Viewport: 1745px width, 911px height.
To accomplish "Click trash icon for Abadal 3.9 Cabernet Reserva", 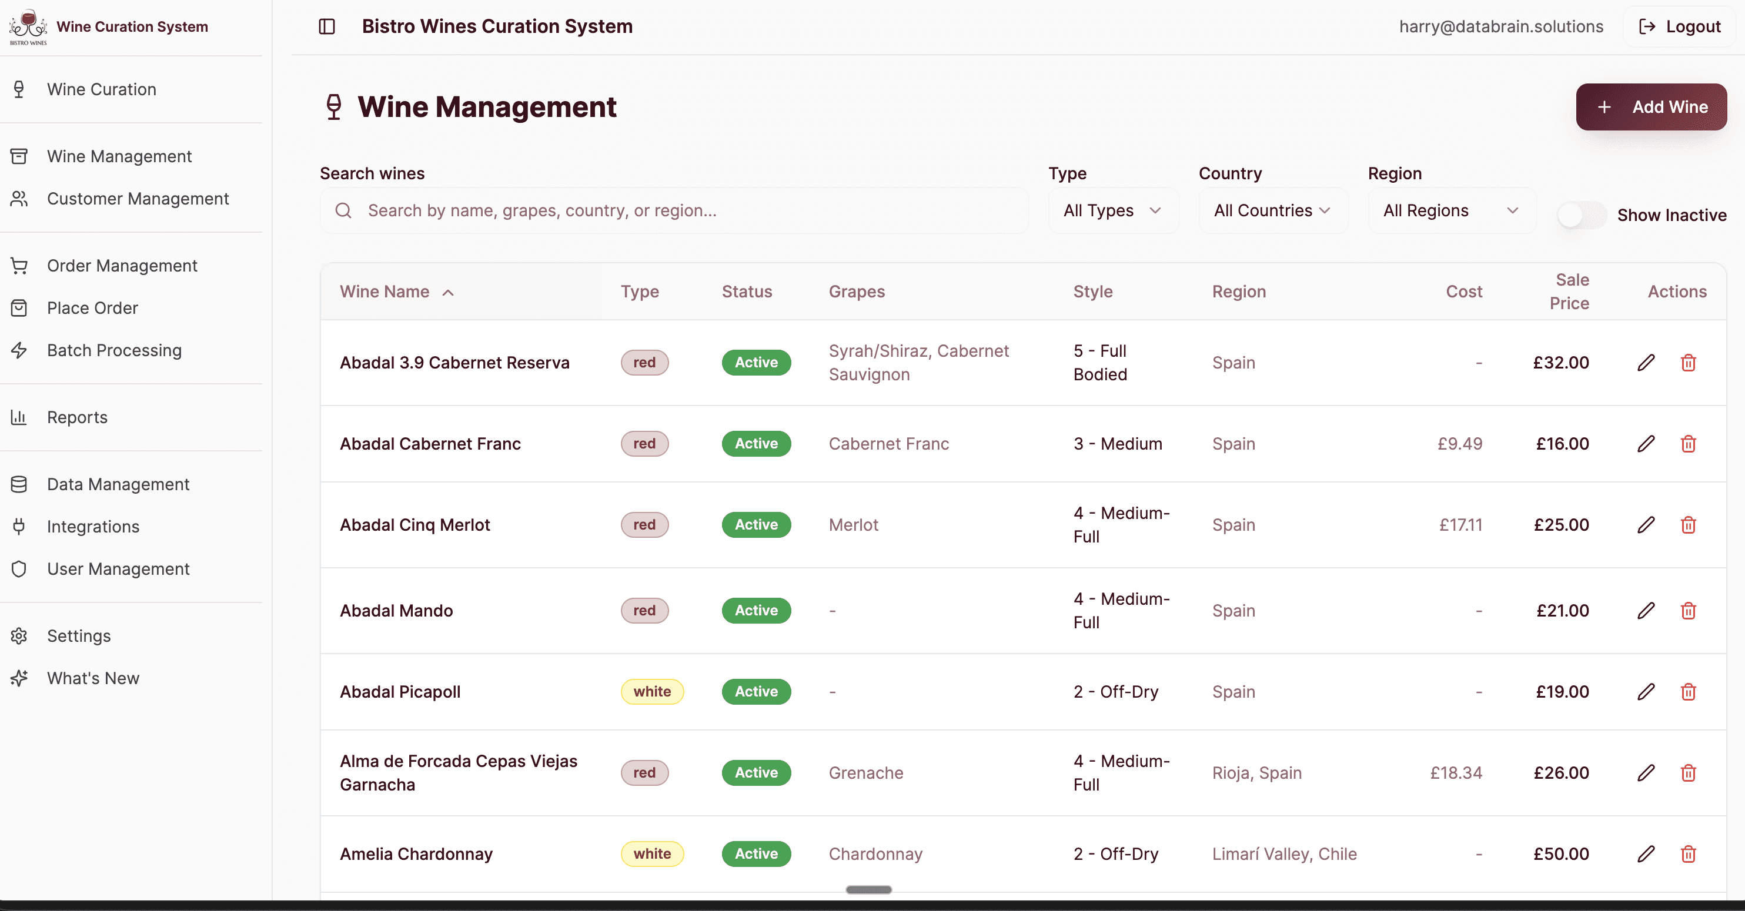I will coord(1688,363).
